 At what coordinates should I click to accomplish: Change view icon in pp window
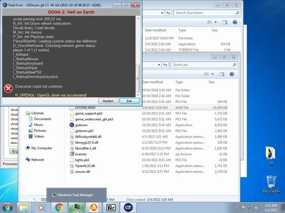pos(207,74)
